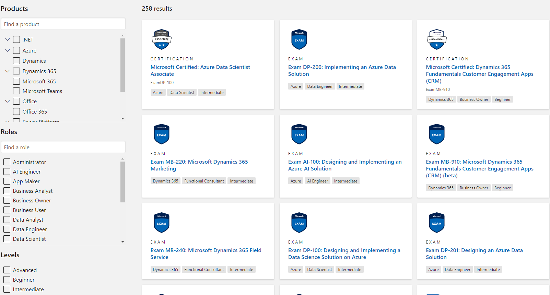
Task: Open Exam MB-220 Dynamics 365 Marketing
Action: (199, 165)
